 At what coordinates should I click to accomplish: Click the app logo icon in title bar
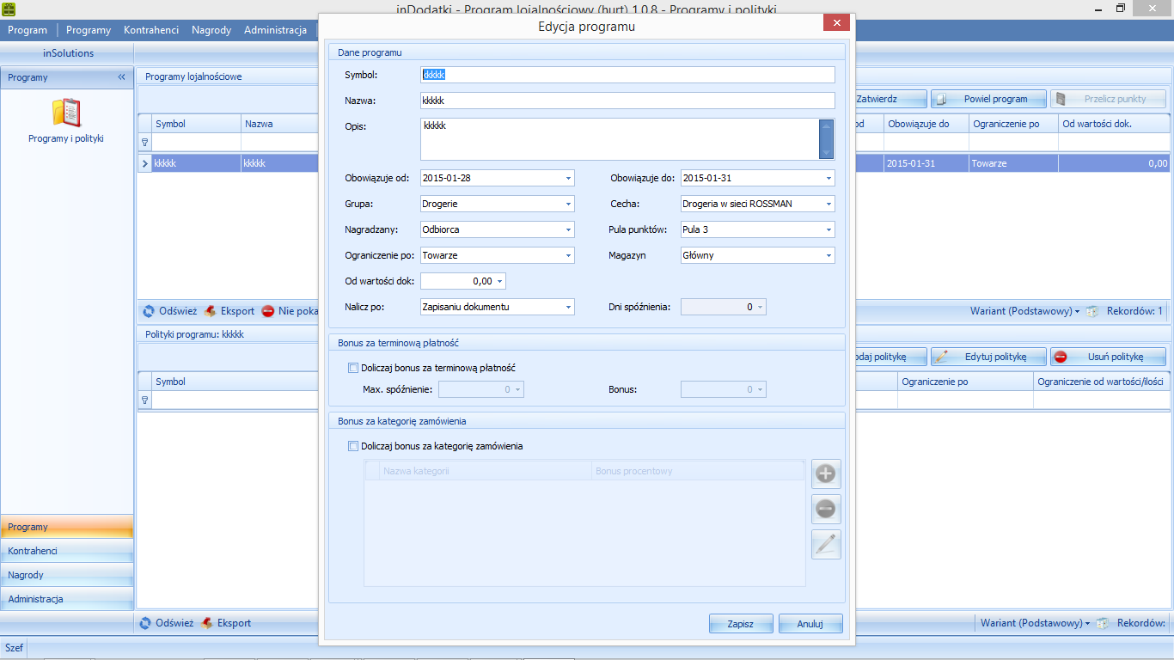click(9, 9)
